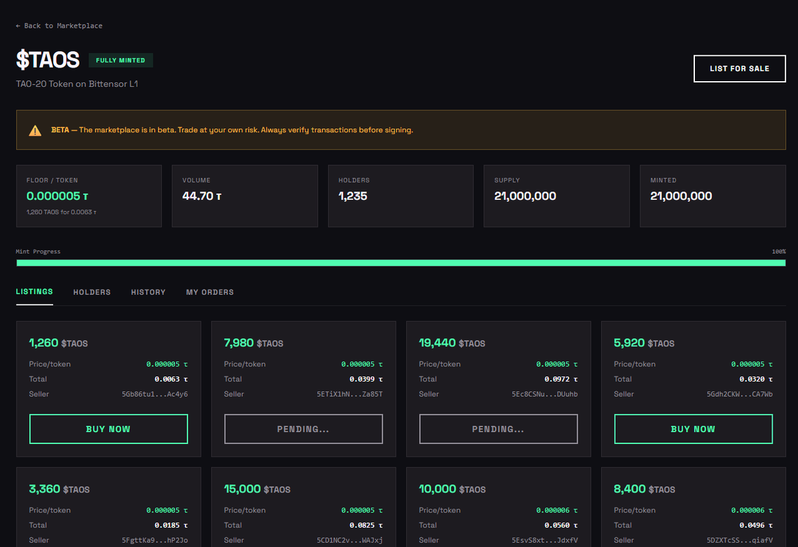Select total 0.0185 τ value
The height and width of the screenshot is (547, 798).
(172, 526)
